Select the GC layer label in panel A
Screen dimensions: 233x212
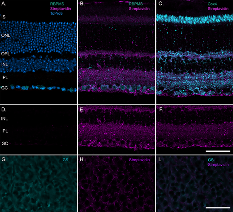click(4, 88)
